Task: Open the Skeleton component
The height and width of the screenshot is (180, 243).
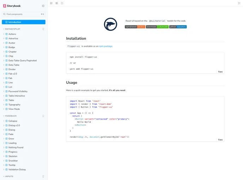Action: pos(13,156)
